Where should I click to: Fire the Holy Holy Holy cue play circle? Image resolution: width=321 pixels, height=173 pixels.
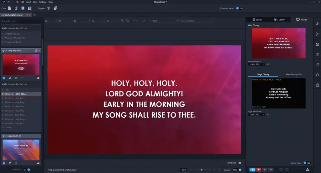pos(4,78)
